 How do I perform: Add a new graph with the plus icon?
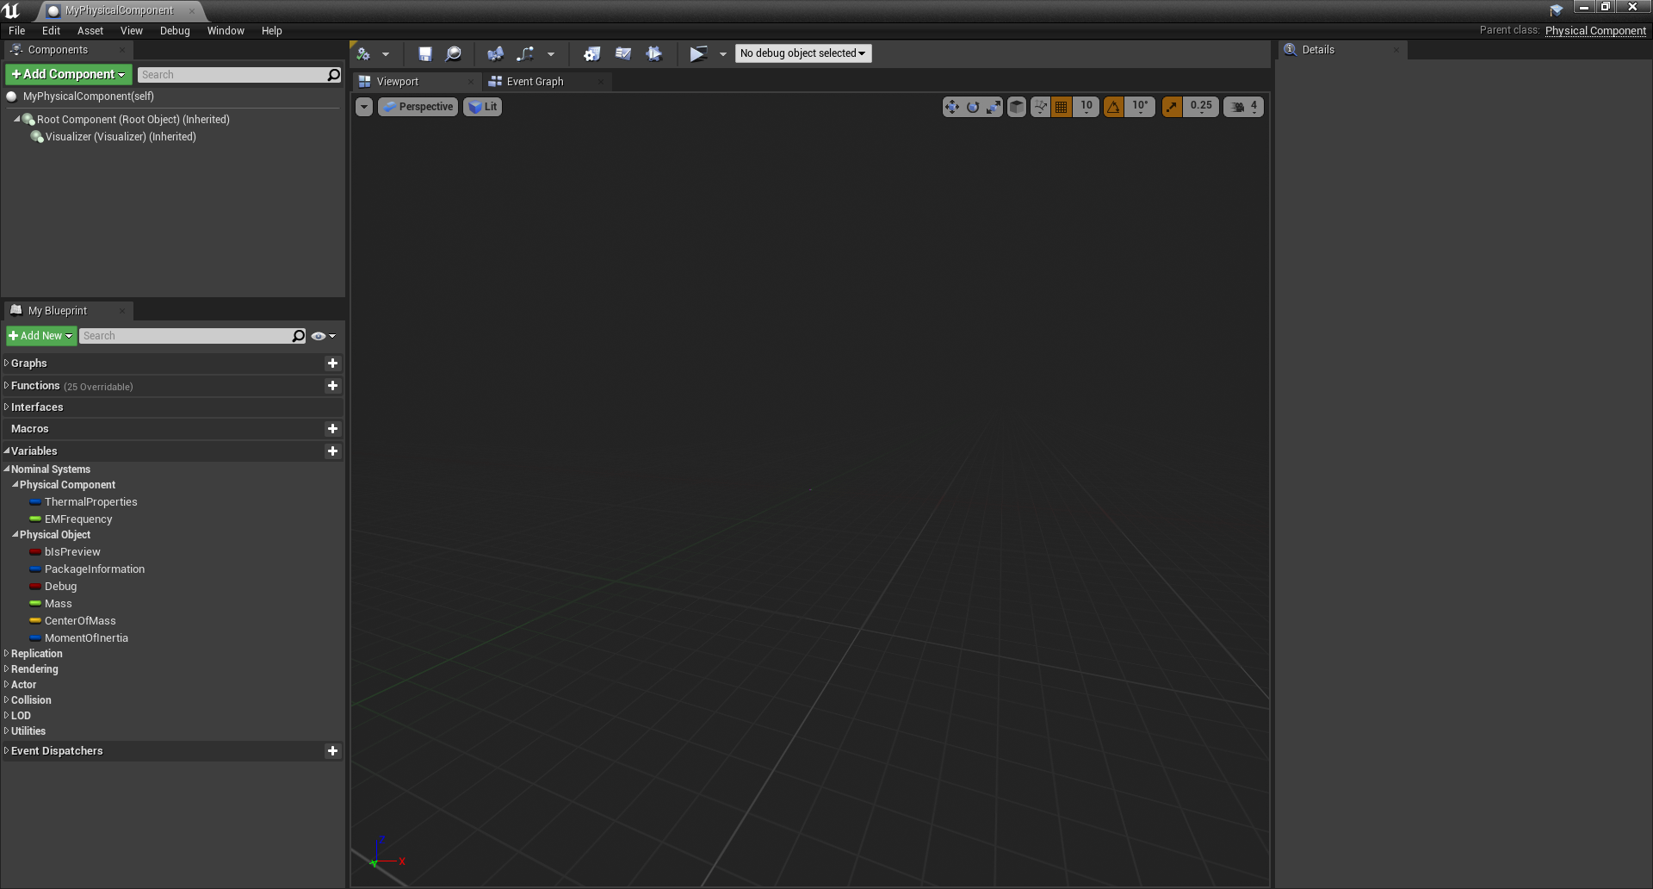[332, 364]
